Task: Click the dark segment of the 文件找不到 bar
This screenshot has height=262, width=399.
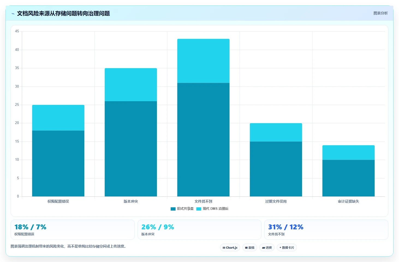Action: (203, 140)
